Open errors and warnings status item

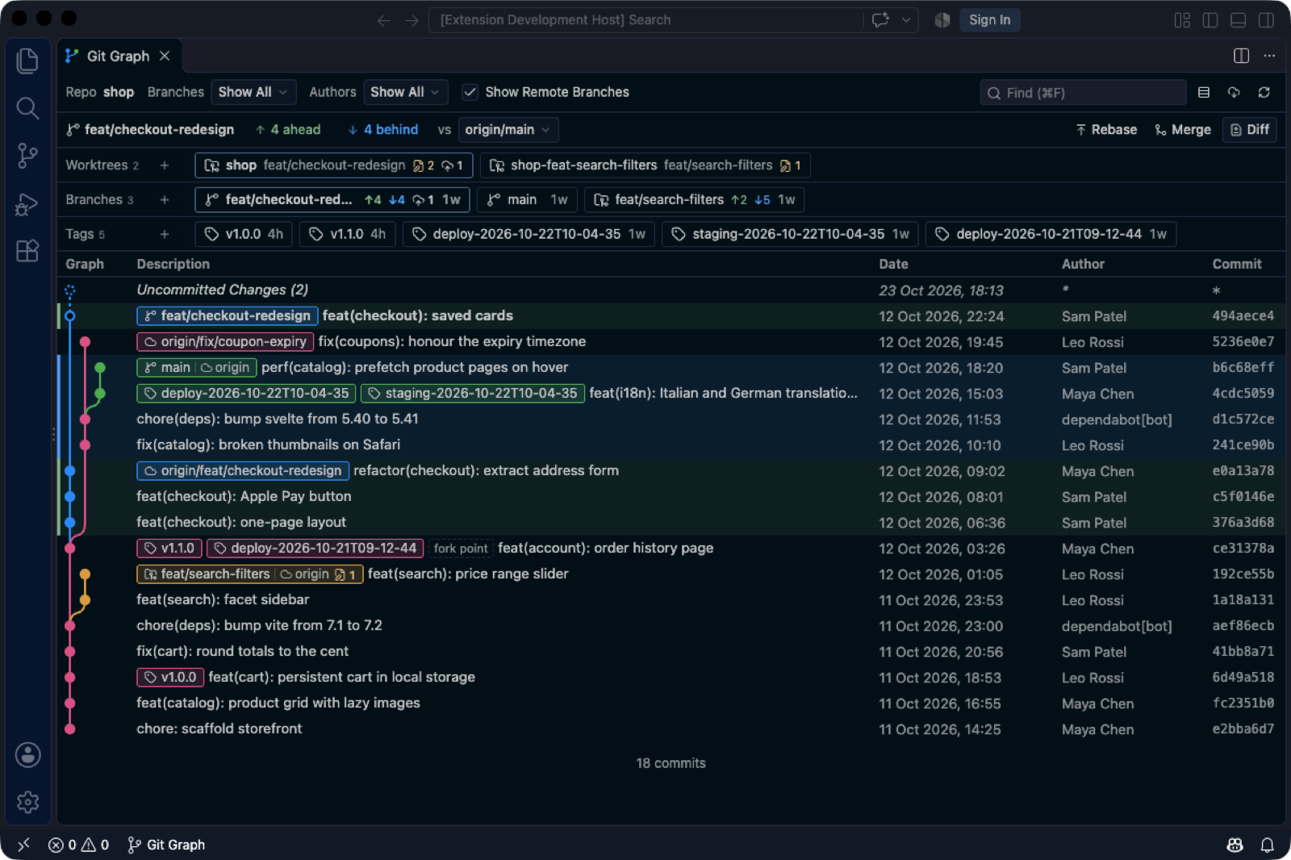[78, 845]
